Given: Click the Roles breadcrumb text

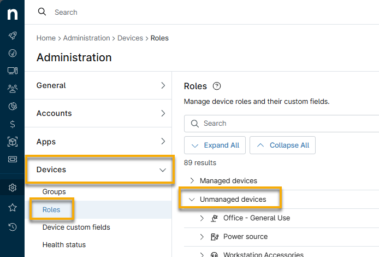Looking at the screenshot, I should (x=159, y=38).
